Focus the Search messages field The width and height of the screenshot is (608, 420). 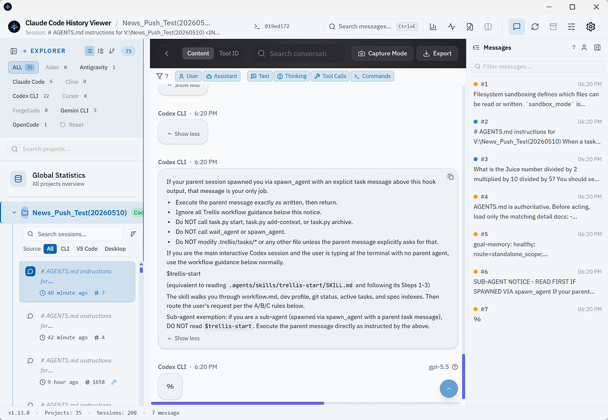pyautogui.click(x=373, y=26)
